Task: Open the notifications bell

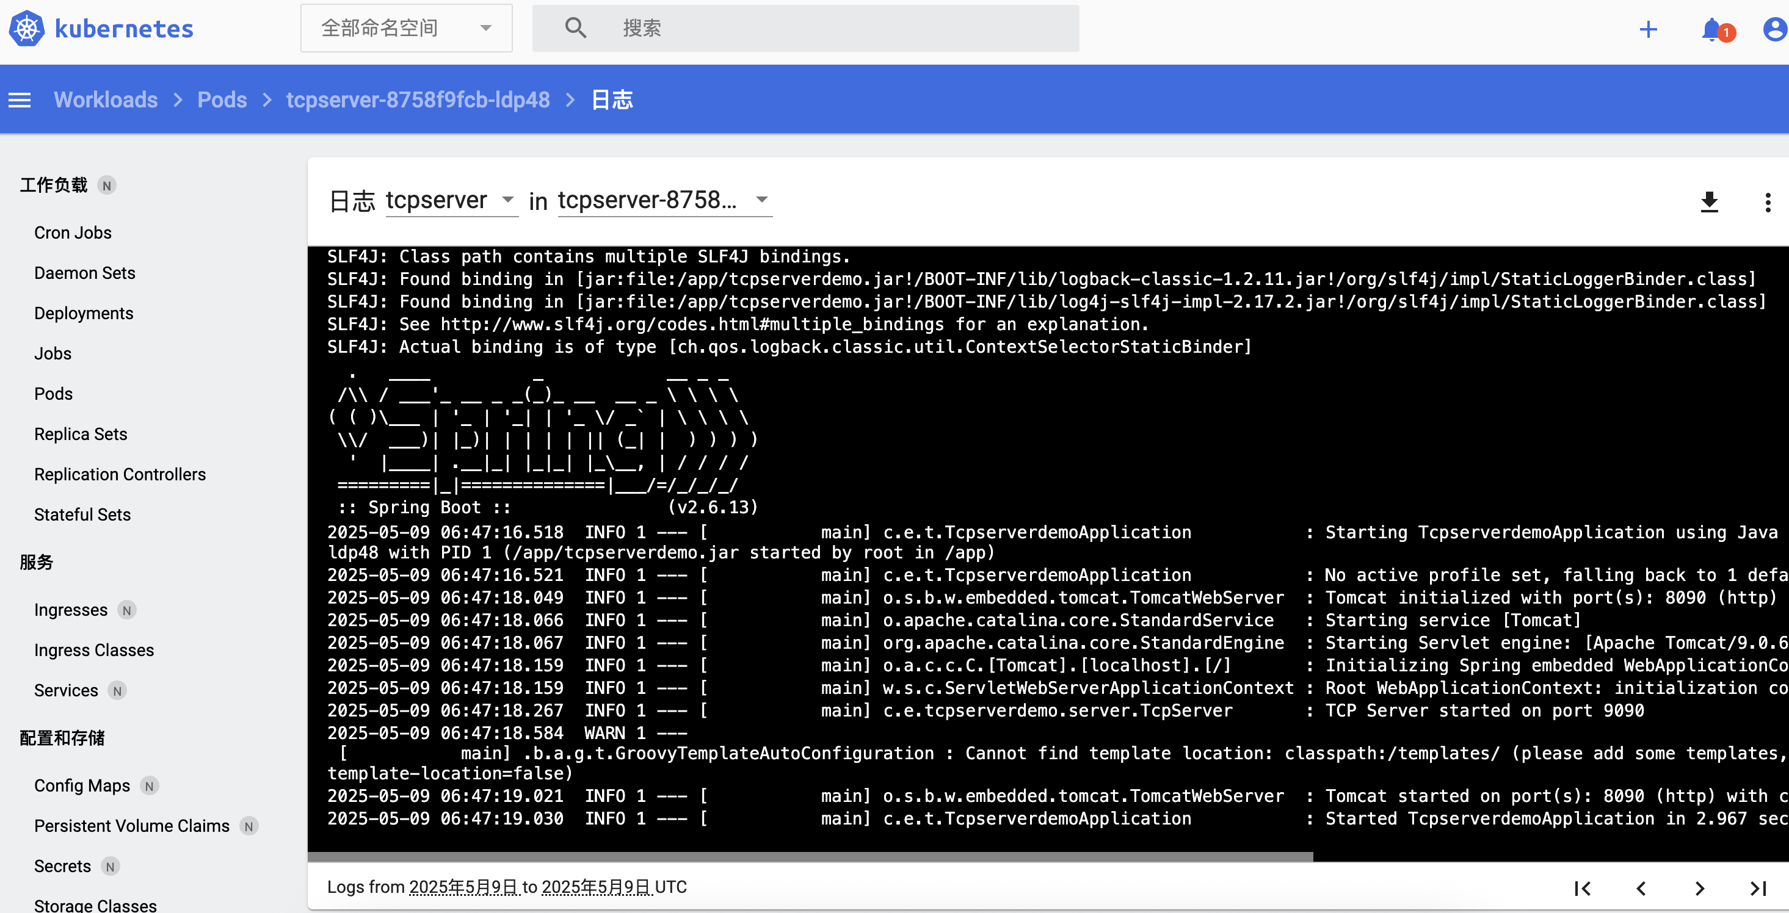Action: (1711, 29)
